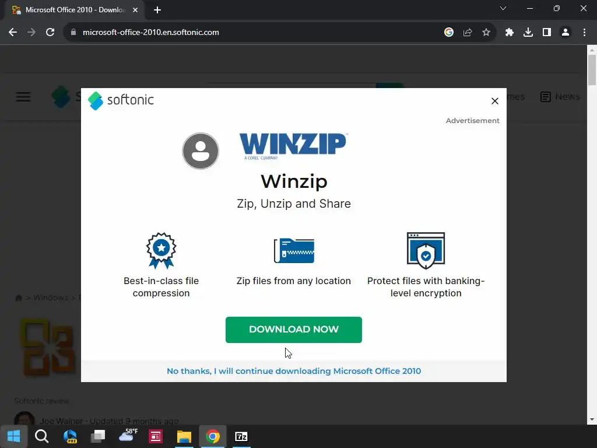Open the weather widget showing 58°F
Screen dimensions: 597x448
point(128,435)
